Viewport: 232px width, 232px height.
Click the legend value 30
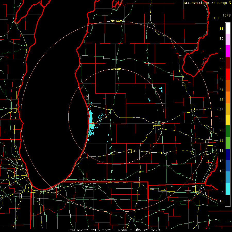(221, 120)
